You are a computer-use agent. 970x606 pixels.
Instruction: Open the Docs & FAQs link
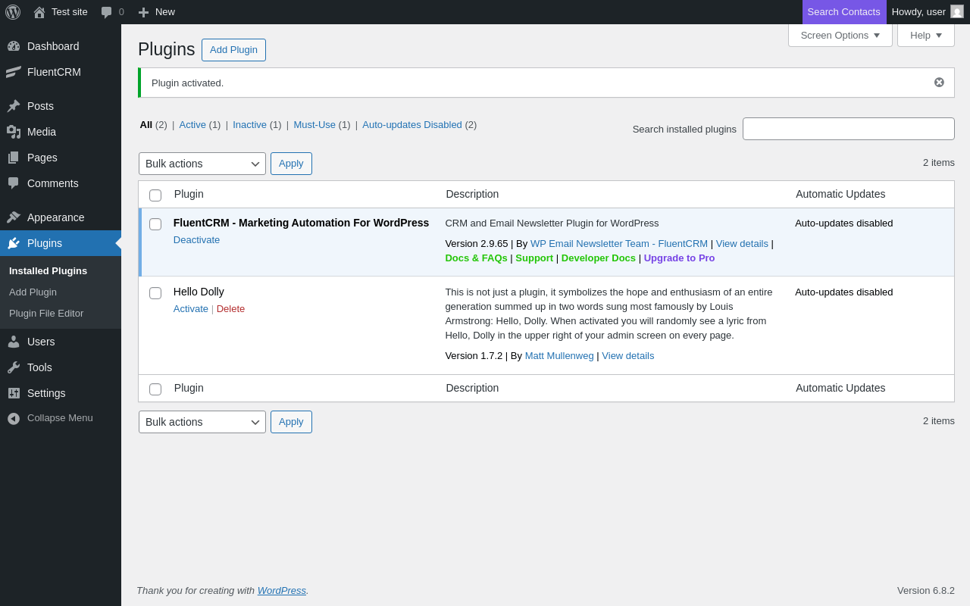(476, 258)
